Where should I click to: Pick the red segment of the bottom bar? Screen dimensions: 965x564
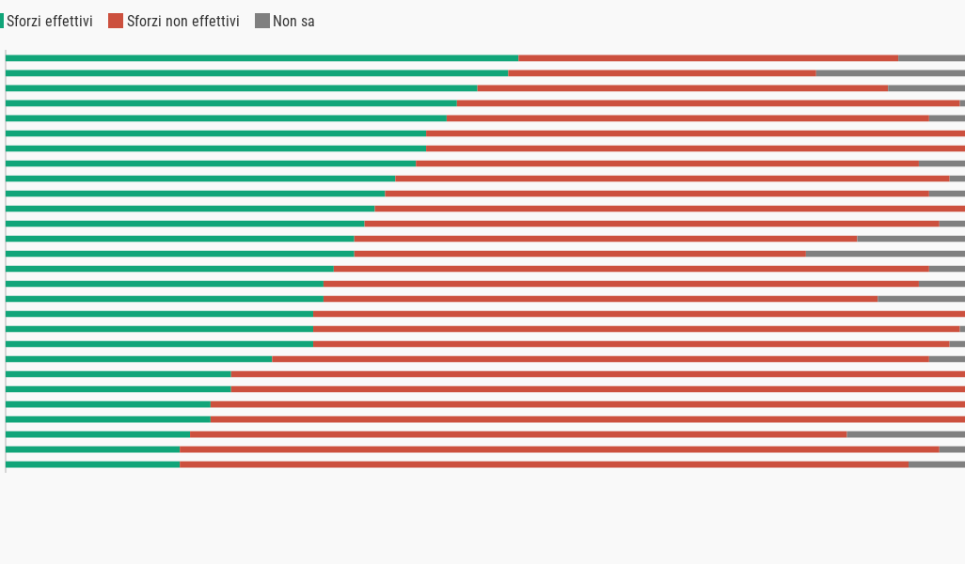(x=544, y=464)
